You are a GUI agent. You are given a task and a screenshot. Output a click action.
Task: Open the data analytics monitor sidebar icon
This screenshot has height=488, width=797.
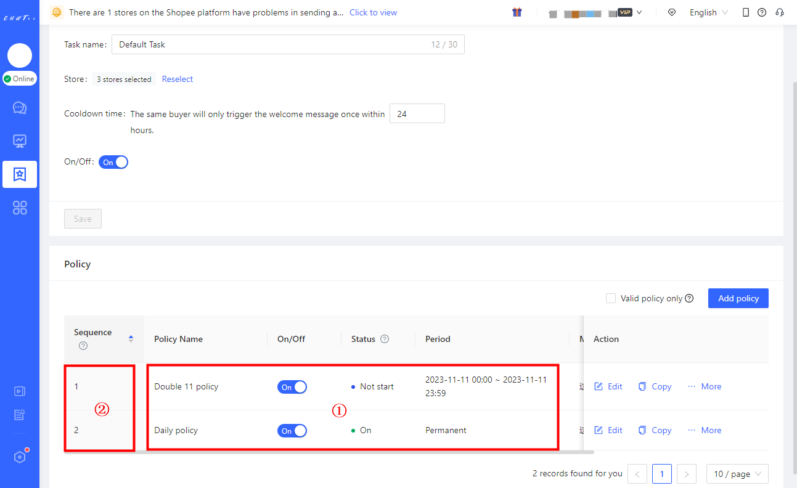pyautogui.click(x=20, y=141)
